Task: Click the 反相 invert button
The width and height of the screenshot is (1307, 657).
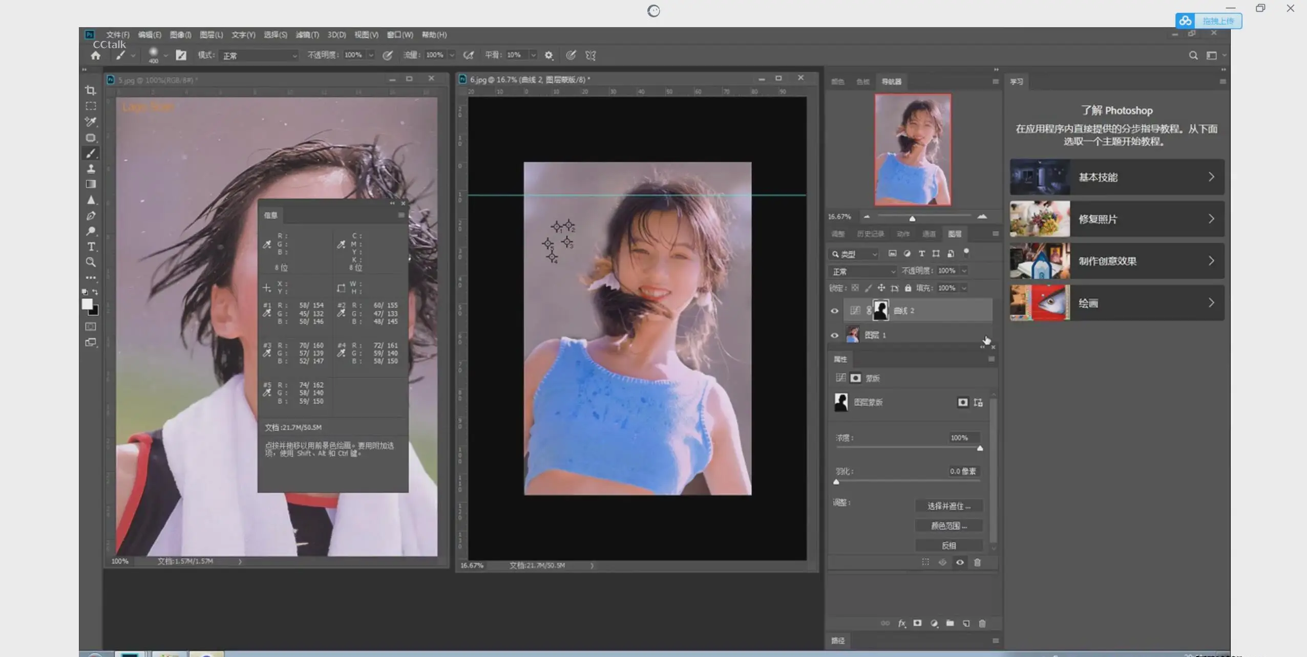Action: pos(949,545)
